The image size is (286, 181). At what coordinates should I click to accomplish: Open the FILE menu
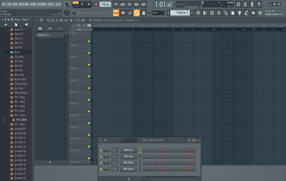(x=4, y=4)
